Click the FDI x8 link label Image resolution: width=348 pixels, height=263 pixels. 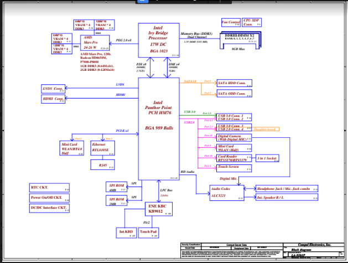(141, 64)
